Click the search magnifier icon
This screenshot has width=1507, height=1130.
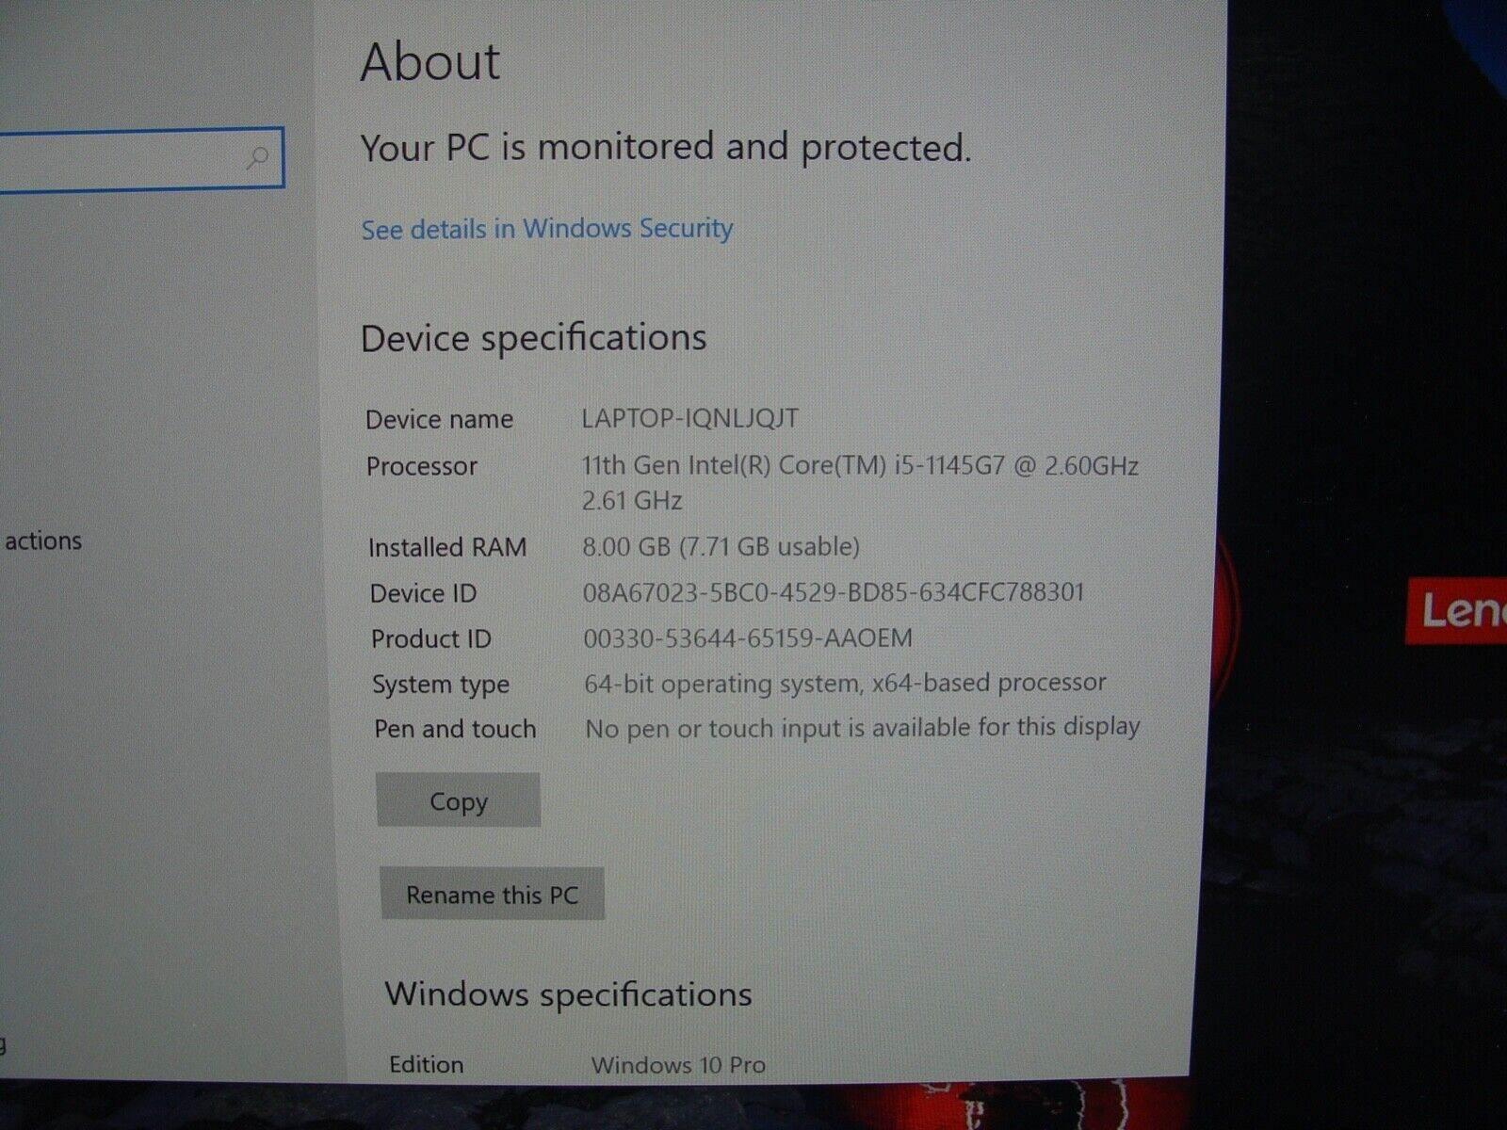coord(255,158)
